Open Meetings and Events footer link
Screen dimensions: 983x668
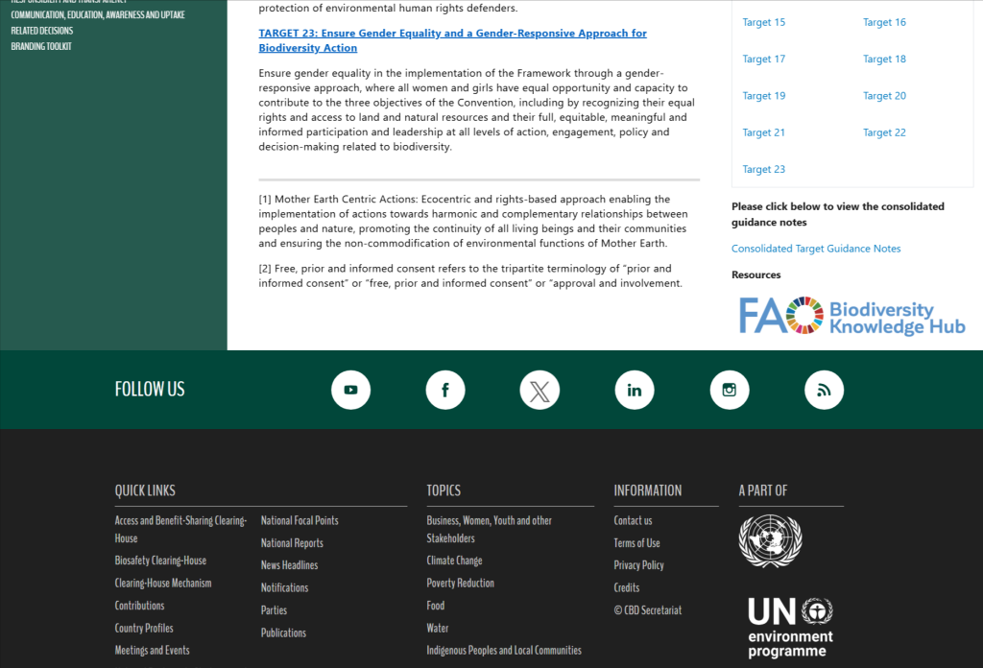(152, 651)
